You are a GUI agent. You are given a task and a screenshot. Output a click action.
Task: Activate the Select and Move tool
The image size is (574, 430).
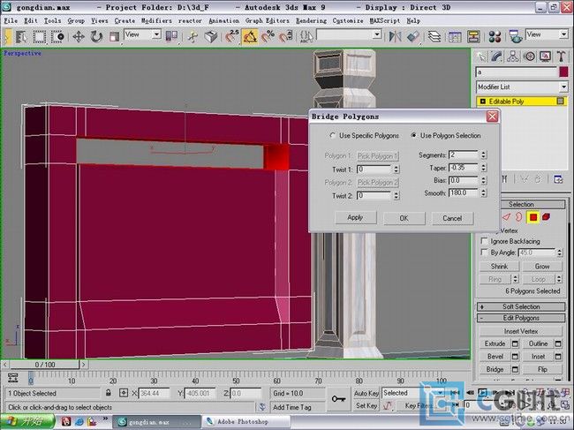tap(79, 36)
